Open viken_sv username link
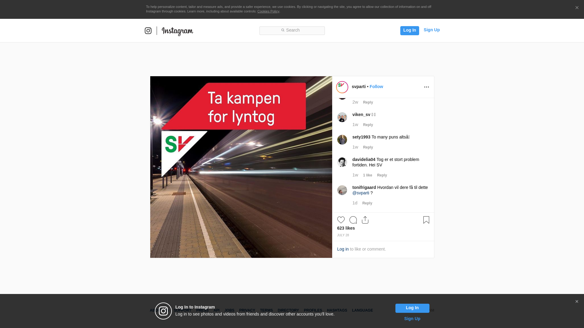Image resolution: width=584 pixels, height=328 pixels. [361, 114]
